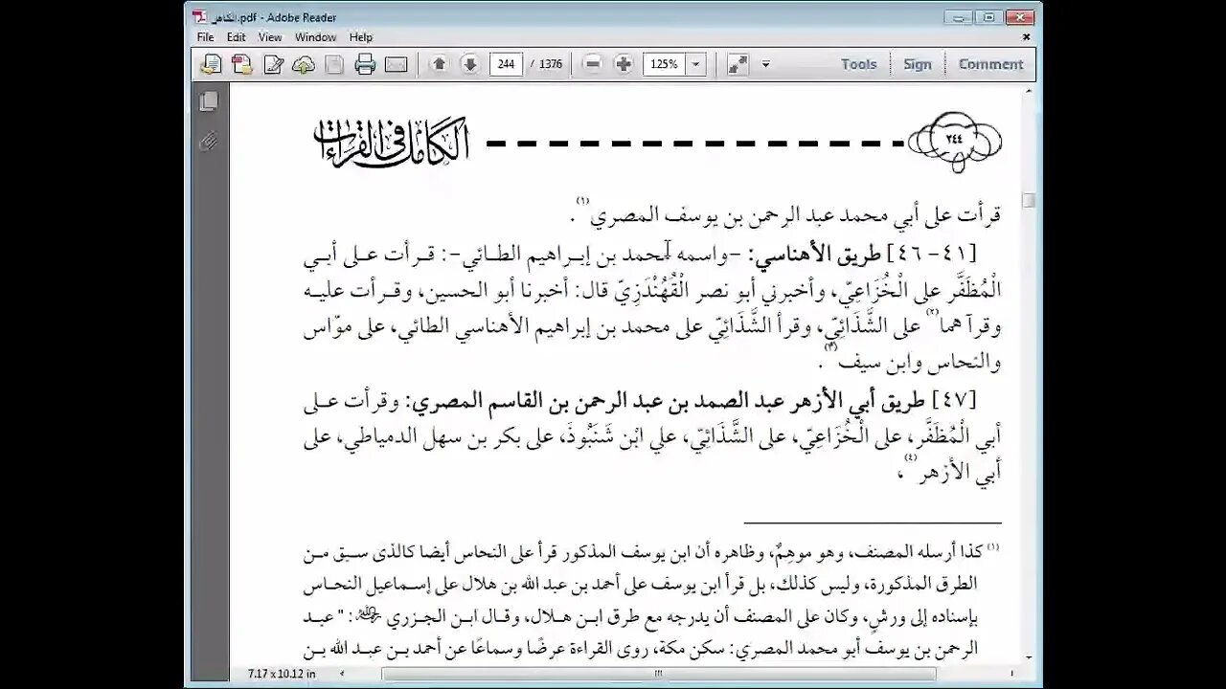Click the fit/read mode expand icon
The image size is (1226, 689).
(738, 64)
